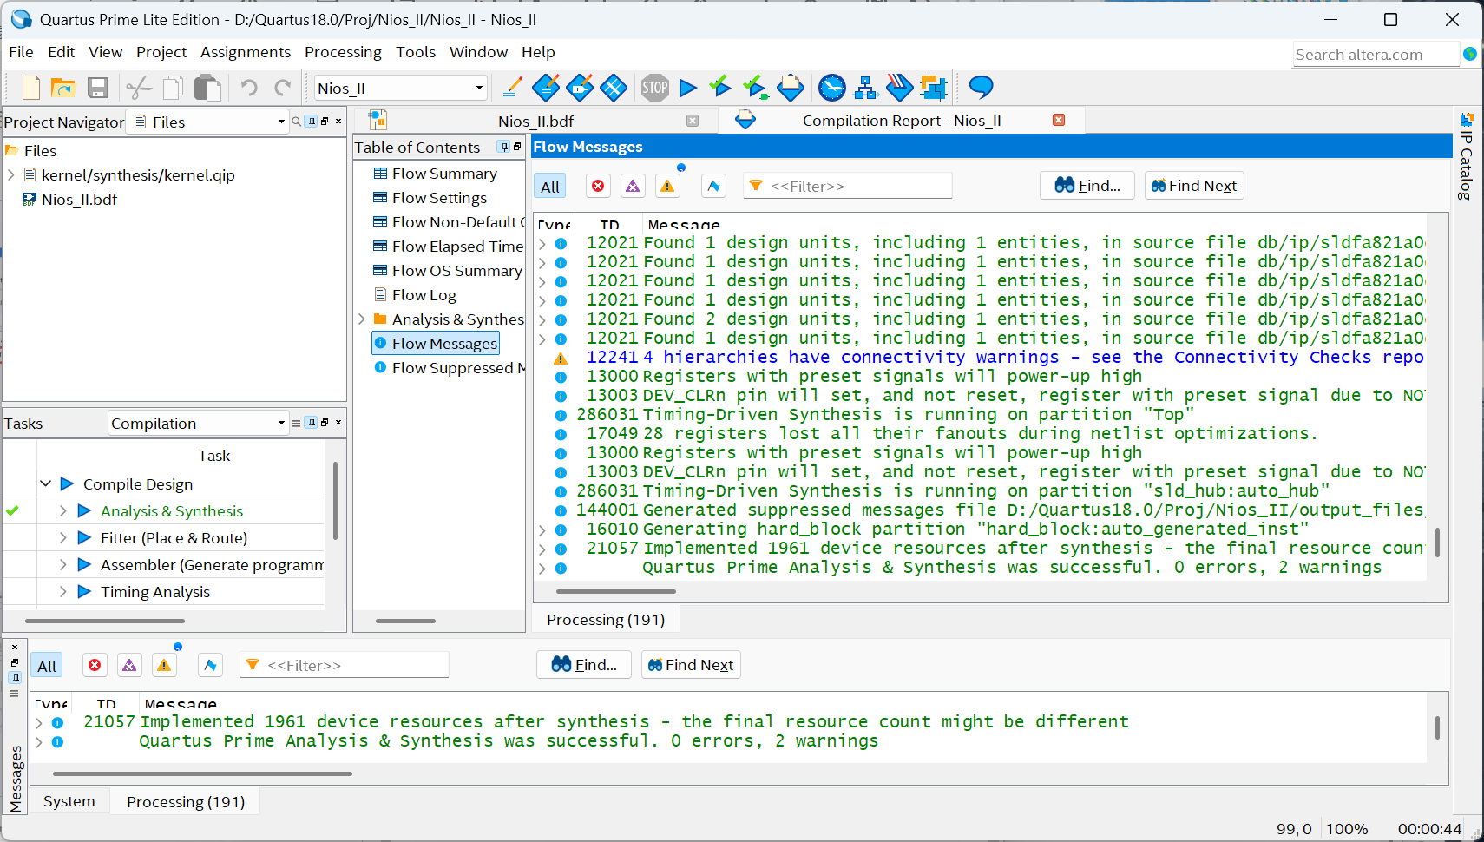This screenshot has height=842, width=1484.
Task: Click vertical scrollbar thumb in Flow Messages
Action: (1437, 543)
